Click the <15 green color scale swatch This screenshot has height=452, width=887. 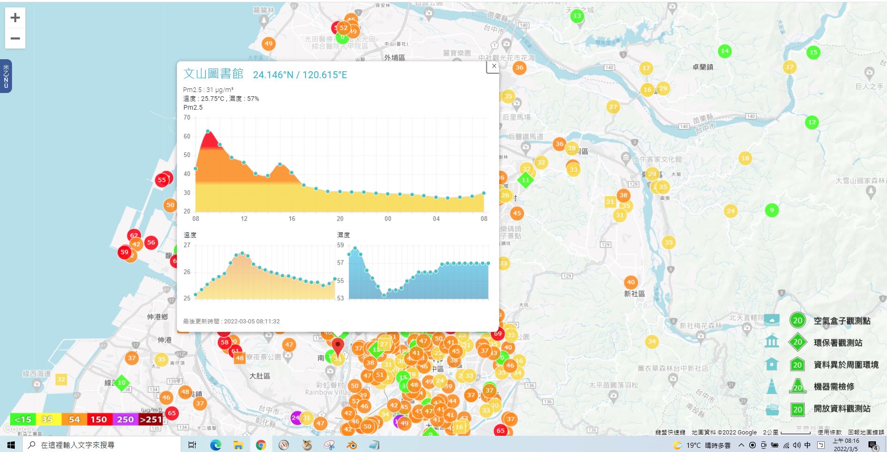coord(23,419)
